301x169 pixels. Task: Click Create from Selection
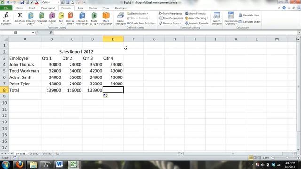(141, 23)
